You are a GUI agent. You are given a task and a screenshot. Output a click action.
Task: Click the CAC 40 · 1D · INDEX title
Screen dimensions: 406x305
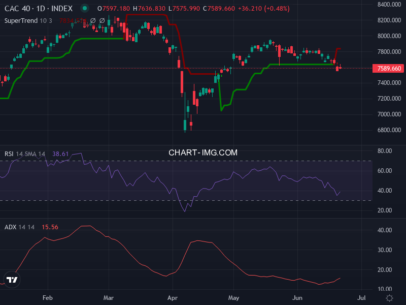coord(39,9)
